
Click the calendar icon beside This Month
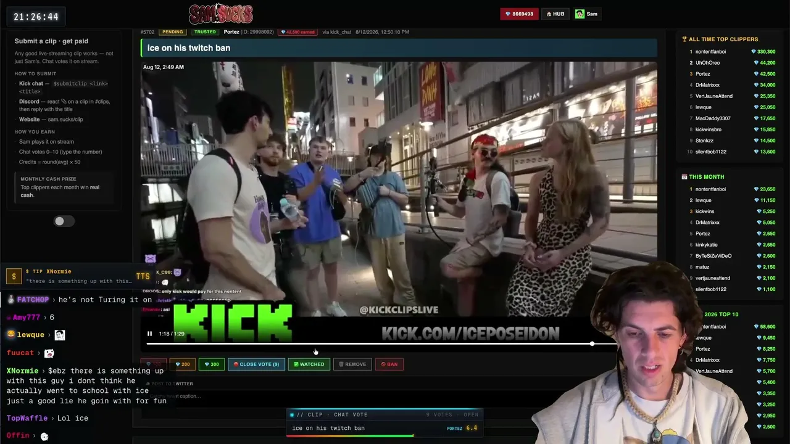[x=684, y=177]
